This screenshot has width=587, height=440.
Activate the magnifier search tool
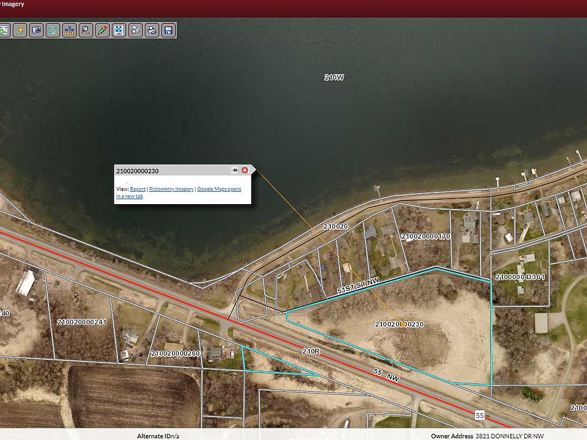point(86,30)
